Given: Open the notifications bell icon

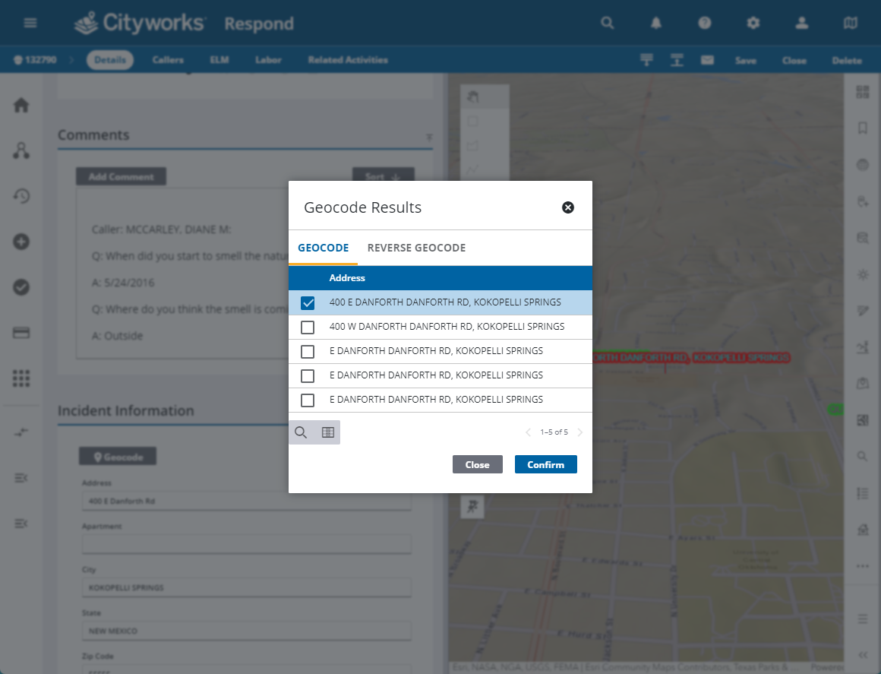Looking at the screenshot, I should 655,23.
